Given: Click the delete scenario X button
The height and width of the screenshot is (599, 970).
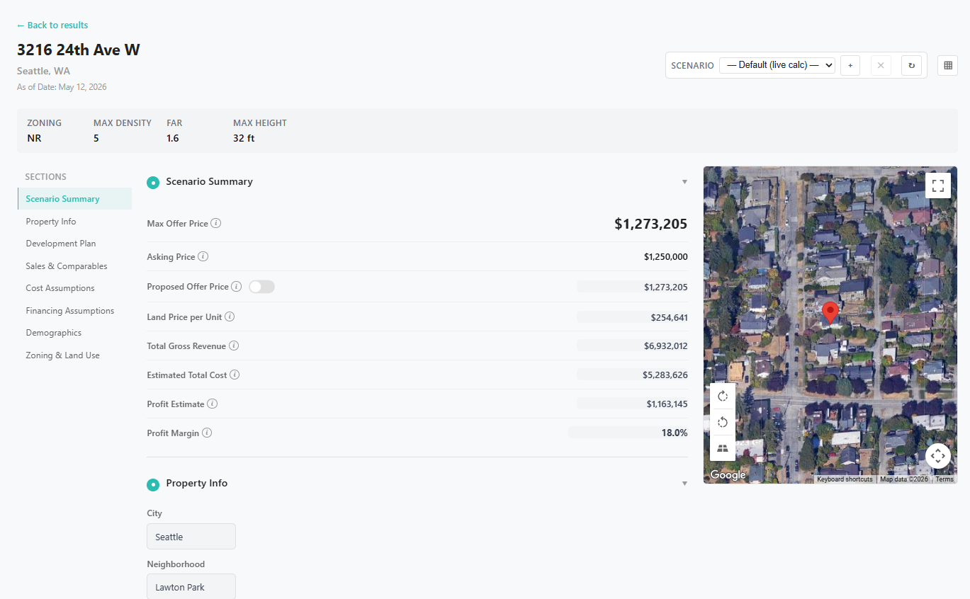Looking at the screenshot, I should pyautogui.click(x=881, y=65).
